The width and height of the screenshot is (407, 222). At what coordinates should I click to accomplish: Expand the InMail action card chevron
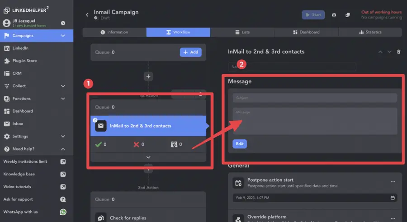(x=148, y=157)
